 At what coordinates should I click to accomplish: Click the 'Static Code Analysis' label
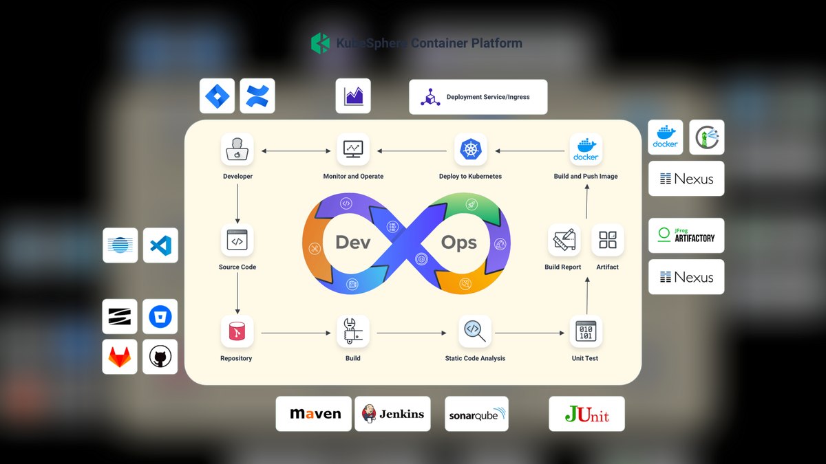[x=475, y=358]
